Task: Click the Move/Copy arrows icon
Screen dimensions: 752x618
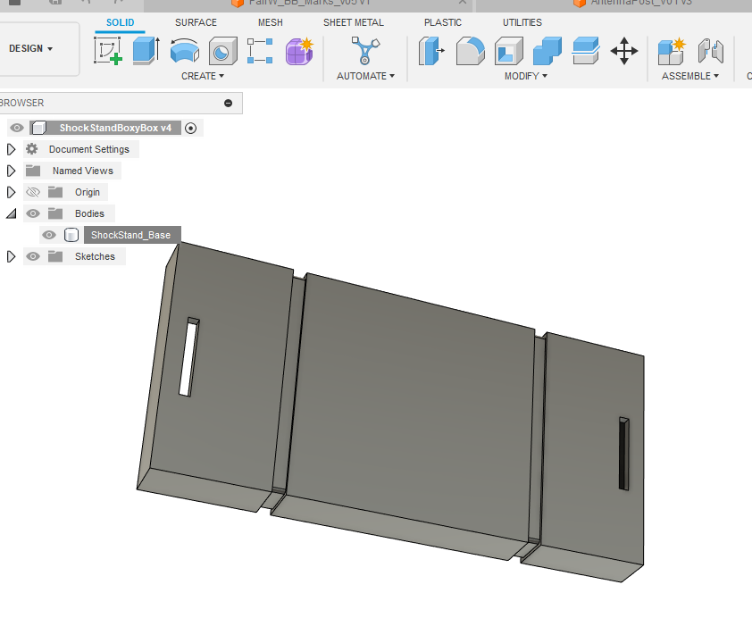Action: tap(623, 51)
